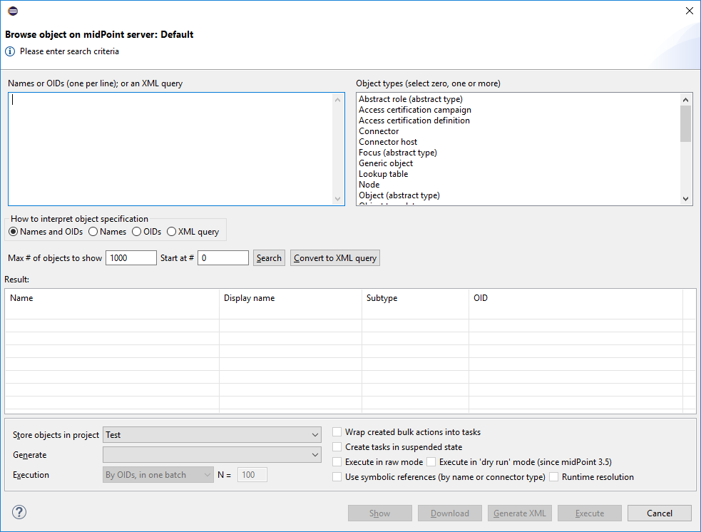Select Connector host in object types
Image resolution: width=701 pixels, height=532 pixels.
[388, 142]
